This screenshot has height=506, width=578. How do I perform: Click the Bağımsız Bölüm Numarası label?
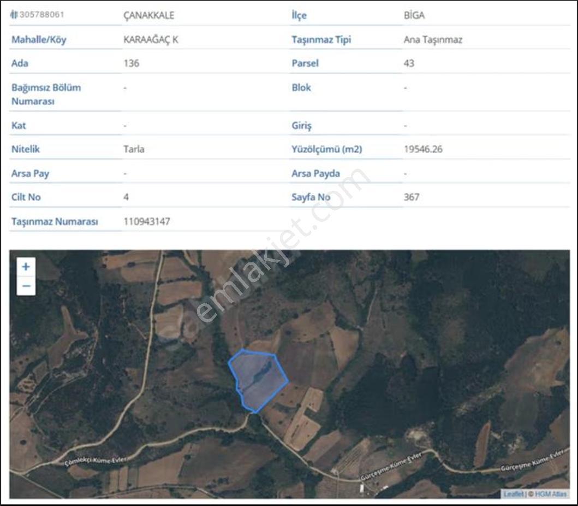pos(46,94)
